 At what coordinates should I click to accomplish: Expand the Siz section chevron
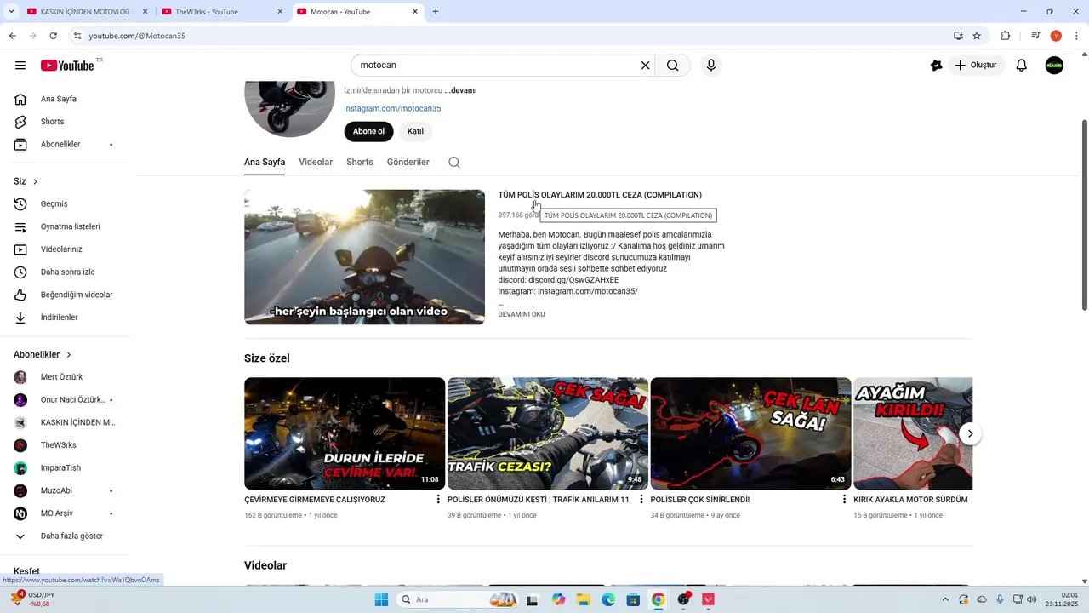point(35,181)
